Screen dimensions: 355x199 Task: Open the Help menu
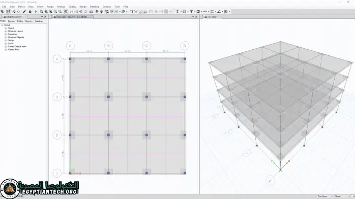click(x=126, y=7)
